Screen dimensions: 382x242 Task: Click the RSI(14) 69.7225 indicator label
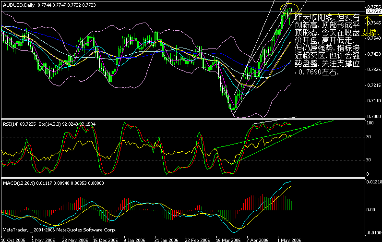coord(19,124)
